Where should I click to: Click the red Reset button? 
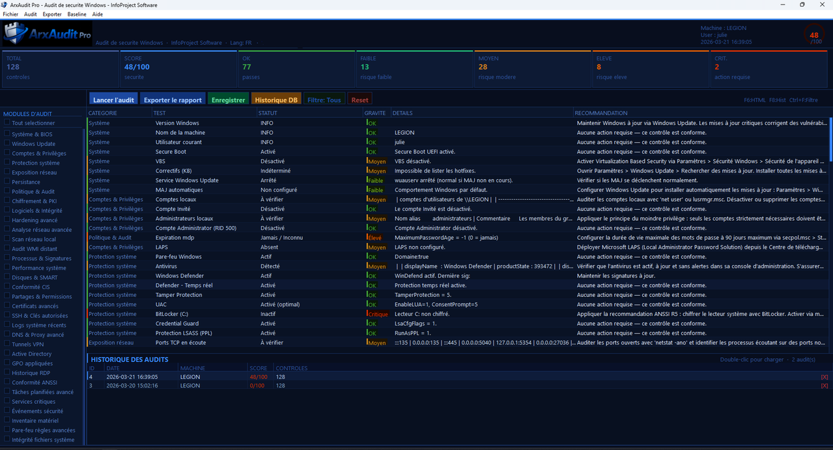pyautogui.click(x=360, y=100)
